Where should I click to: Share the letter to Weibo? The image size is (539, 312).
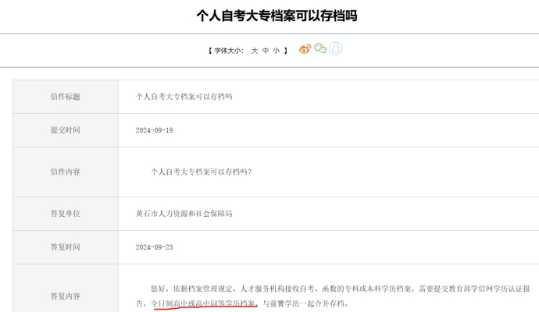pos(305,49)
